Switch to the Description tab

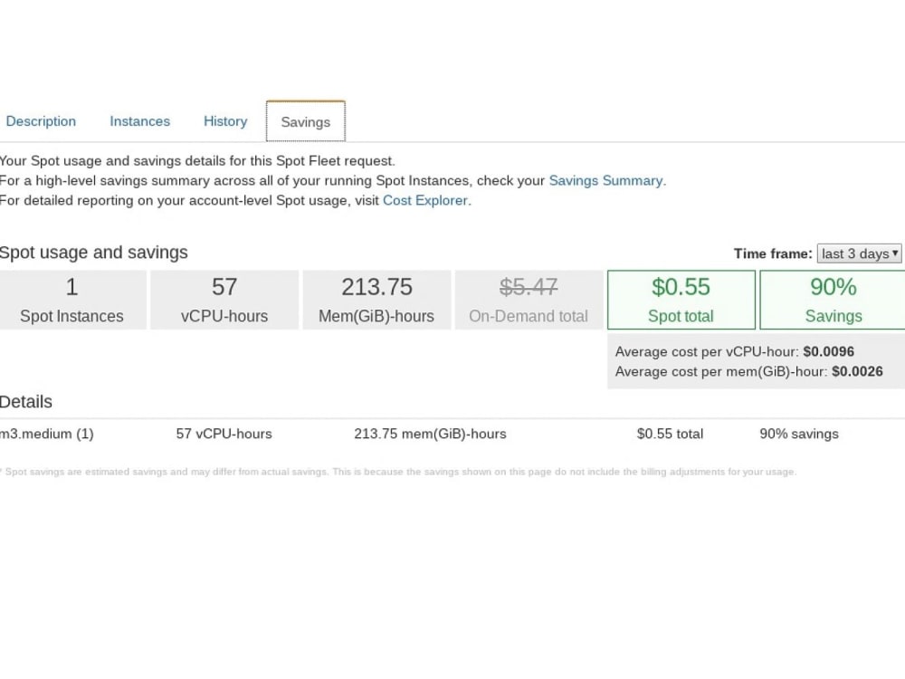[x=41, y=120]
